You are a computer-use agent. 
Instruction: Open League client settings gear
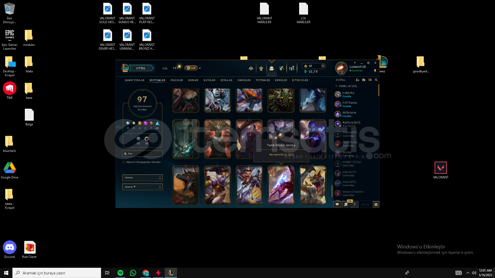[x=368, y=63]
